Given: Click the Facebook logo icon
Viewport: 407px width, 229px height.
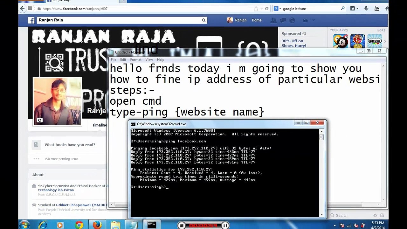Looking at the screenshot, I should [31, 20].
